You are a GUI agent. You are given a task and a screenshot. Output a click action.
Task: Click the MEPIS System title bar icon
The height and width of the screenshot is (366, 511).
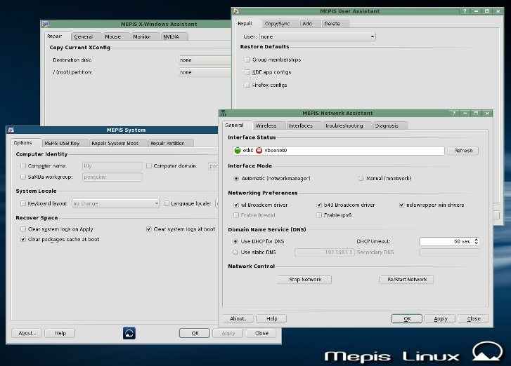coord(11,130)
